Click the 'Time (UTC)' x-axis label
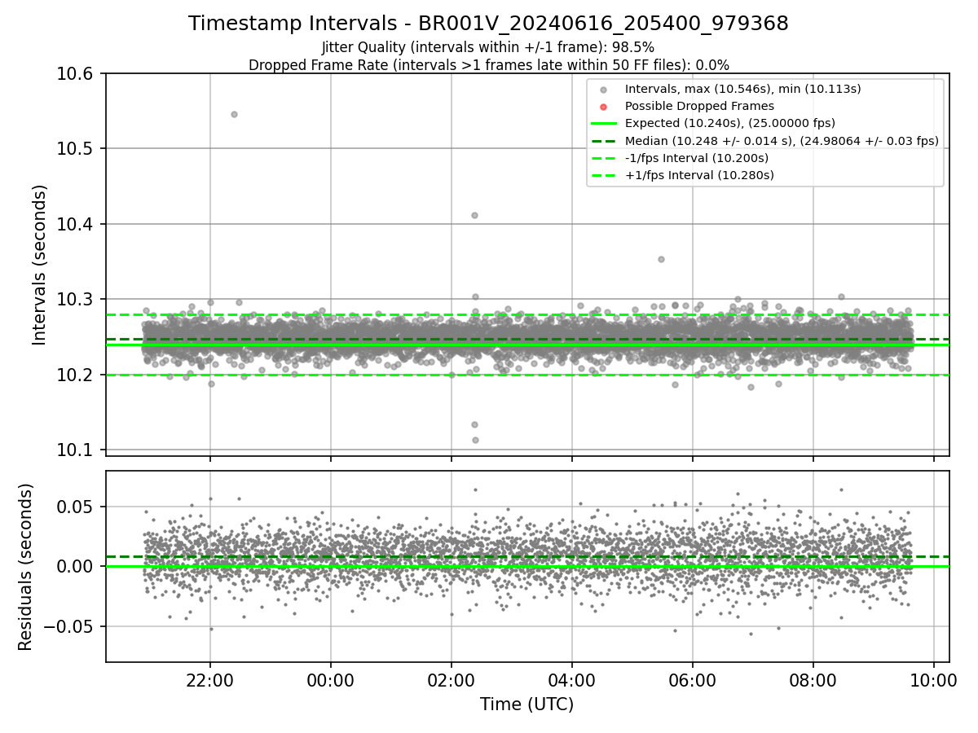The width and height of the screenshot is (978, 733). point(526,704)
